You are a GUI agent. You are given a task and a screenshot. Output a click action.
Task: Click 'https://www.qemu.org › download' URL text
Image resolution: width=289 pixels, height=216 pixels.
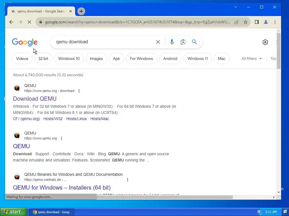(x=49, y=91)
